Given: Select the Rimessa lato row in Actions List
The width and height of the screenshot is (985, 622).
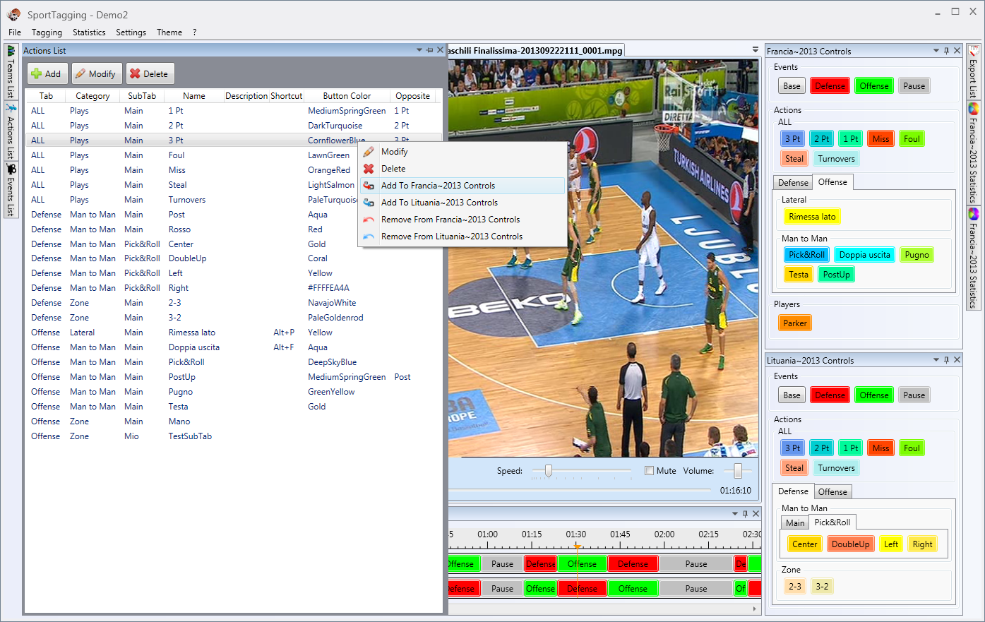Looking at the screenshot, I should [233, 333].
